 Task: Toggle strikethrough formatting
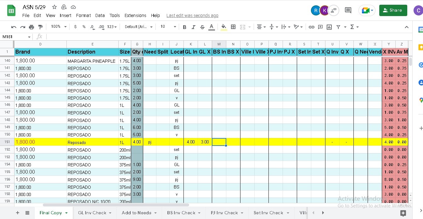(202, 27)
